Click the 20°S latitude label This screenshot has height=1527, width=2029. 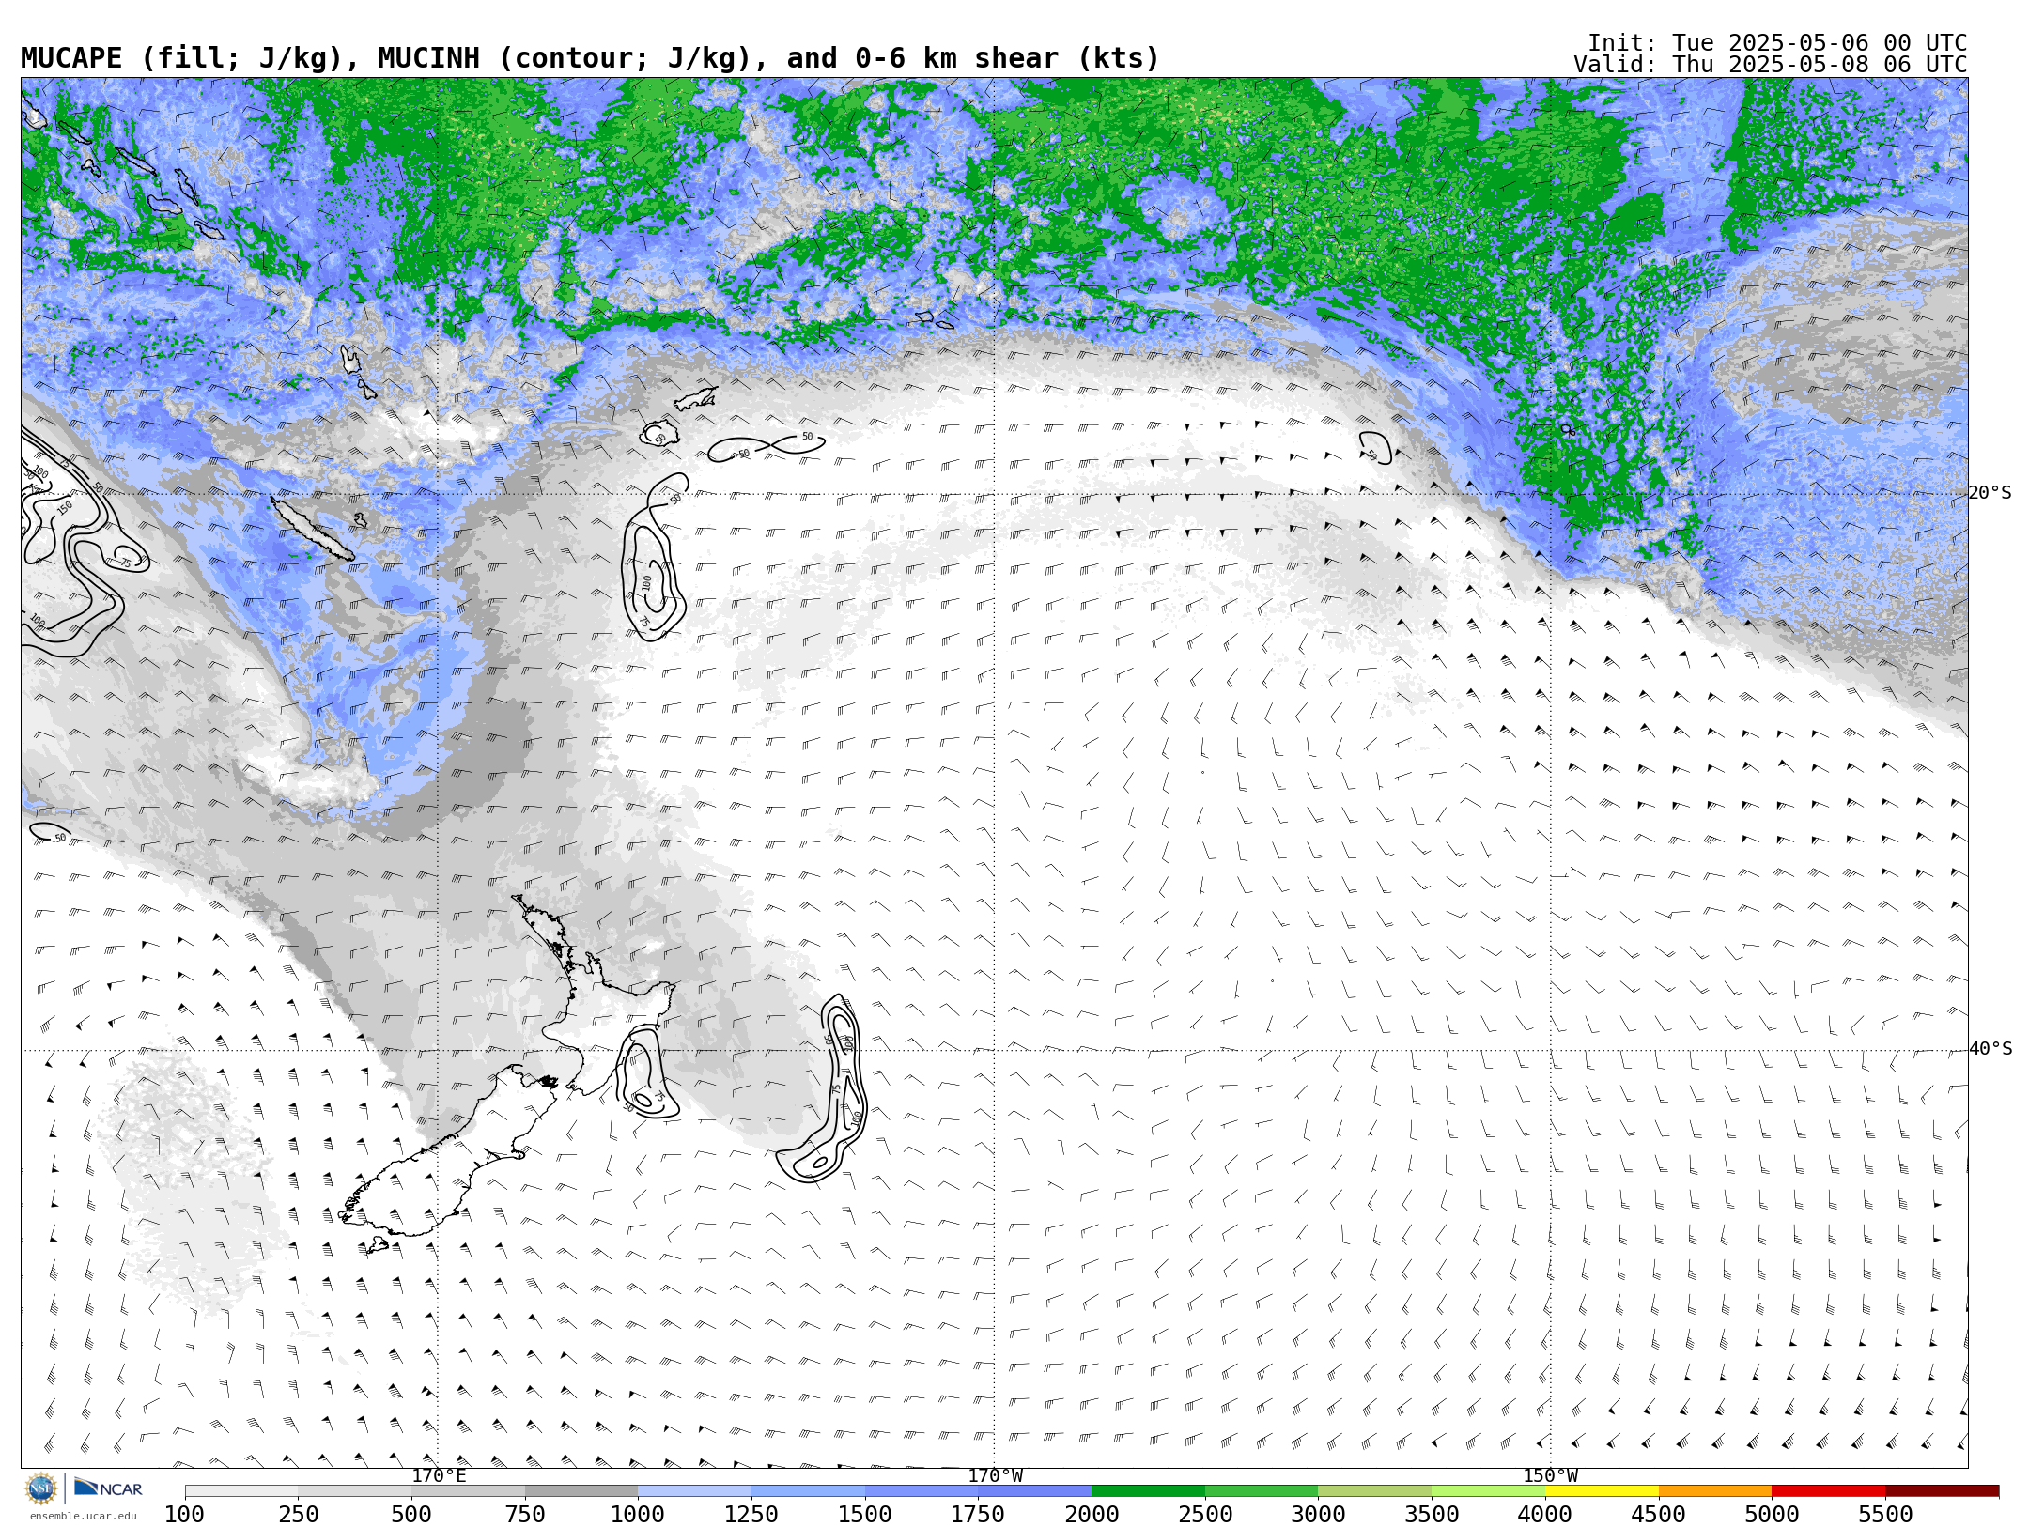[1990, 493]
